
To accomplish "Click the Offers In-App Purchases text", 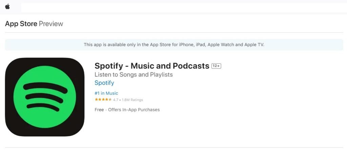I will 134,110.
